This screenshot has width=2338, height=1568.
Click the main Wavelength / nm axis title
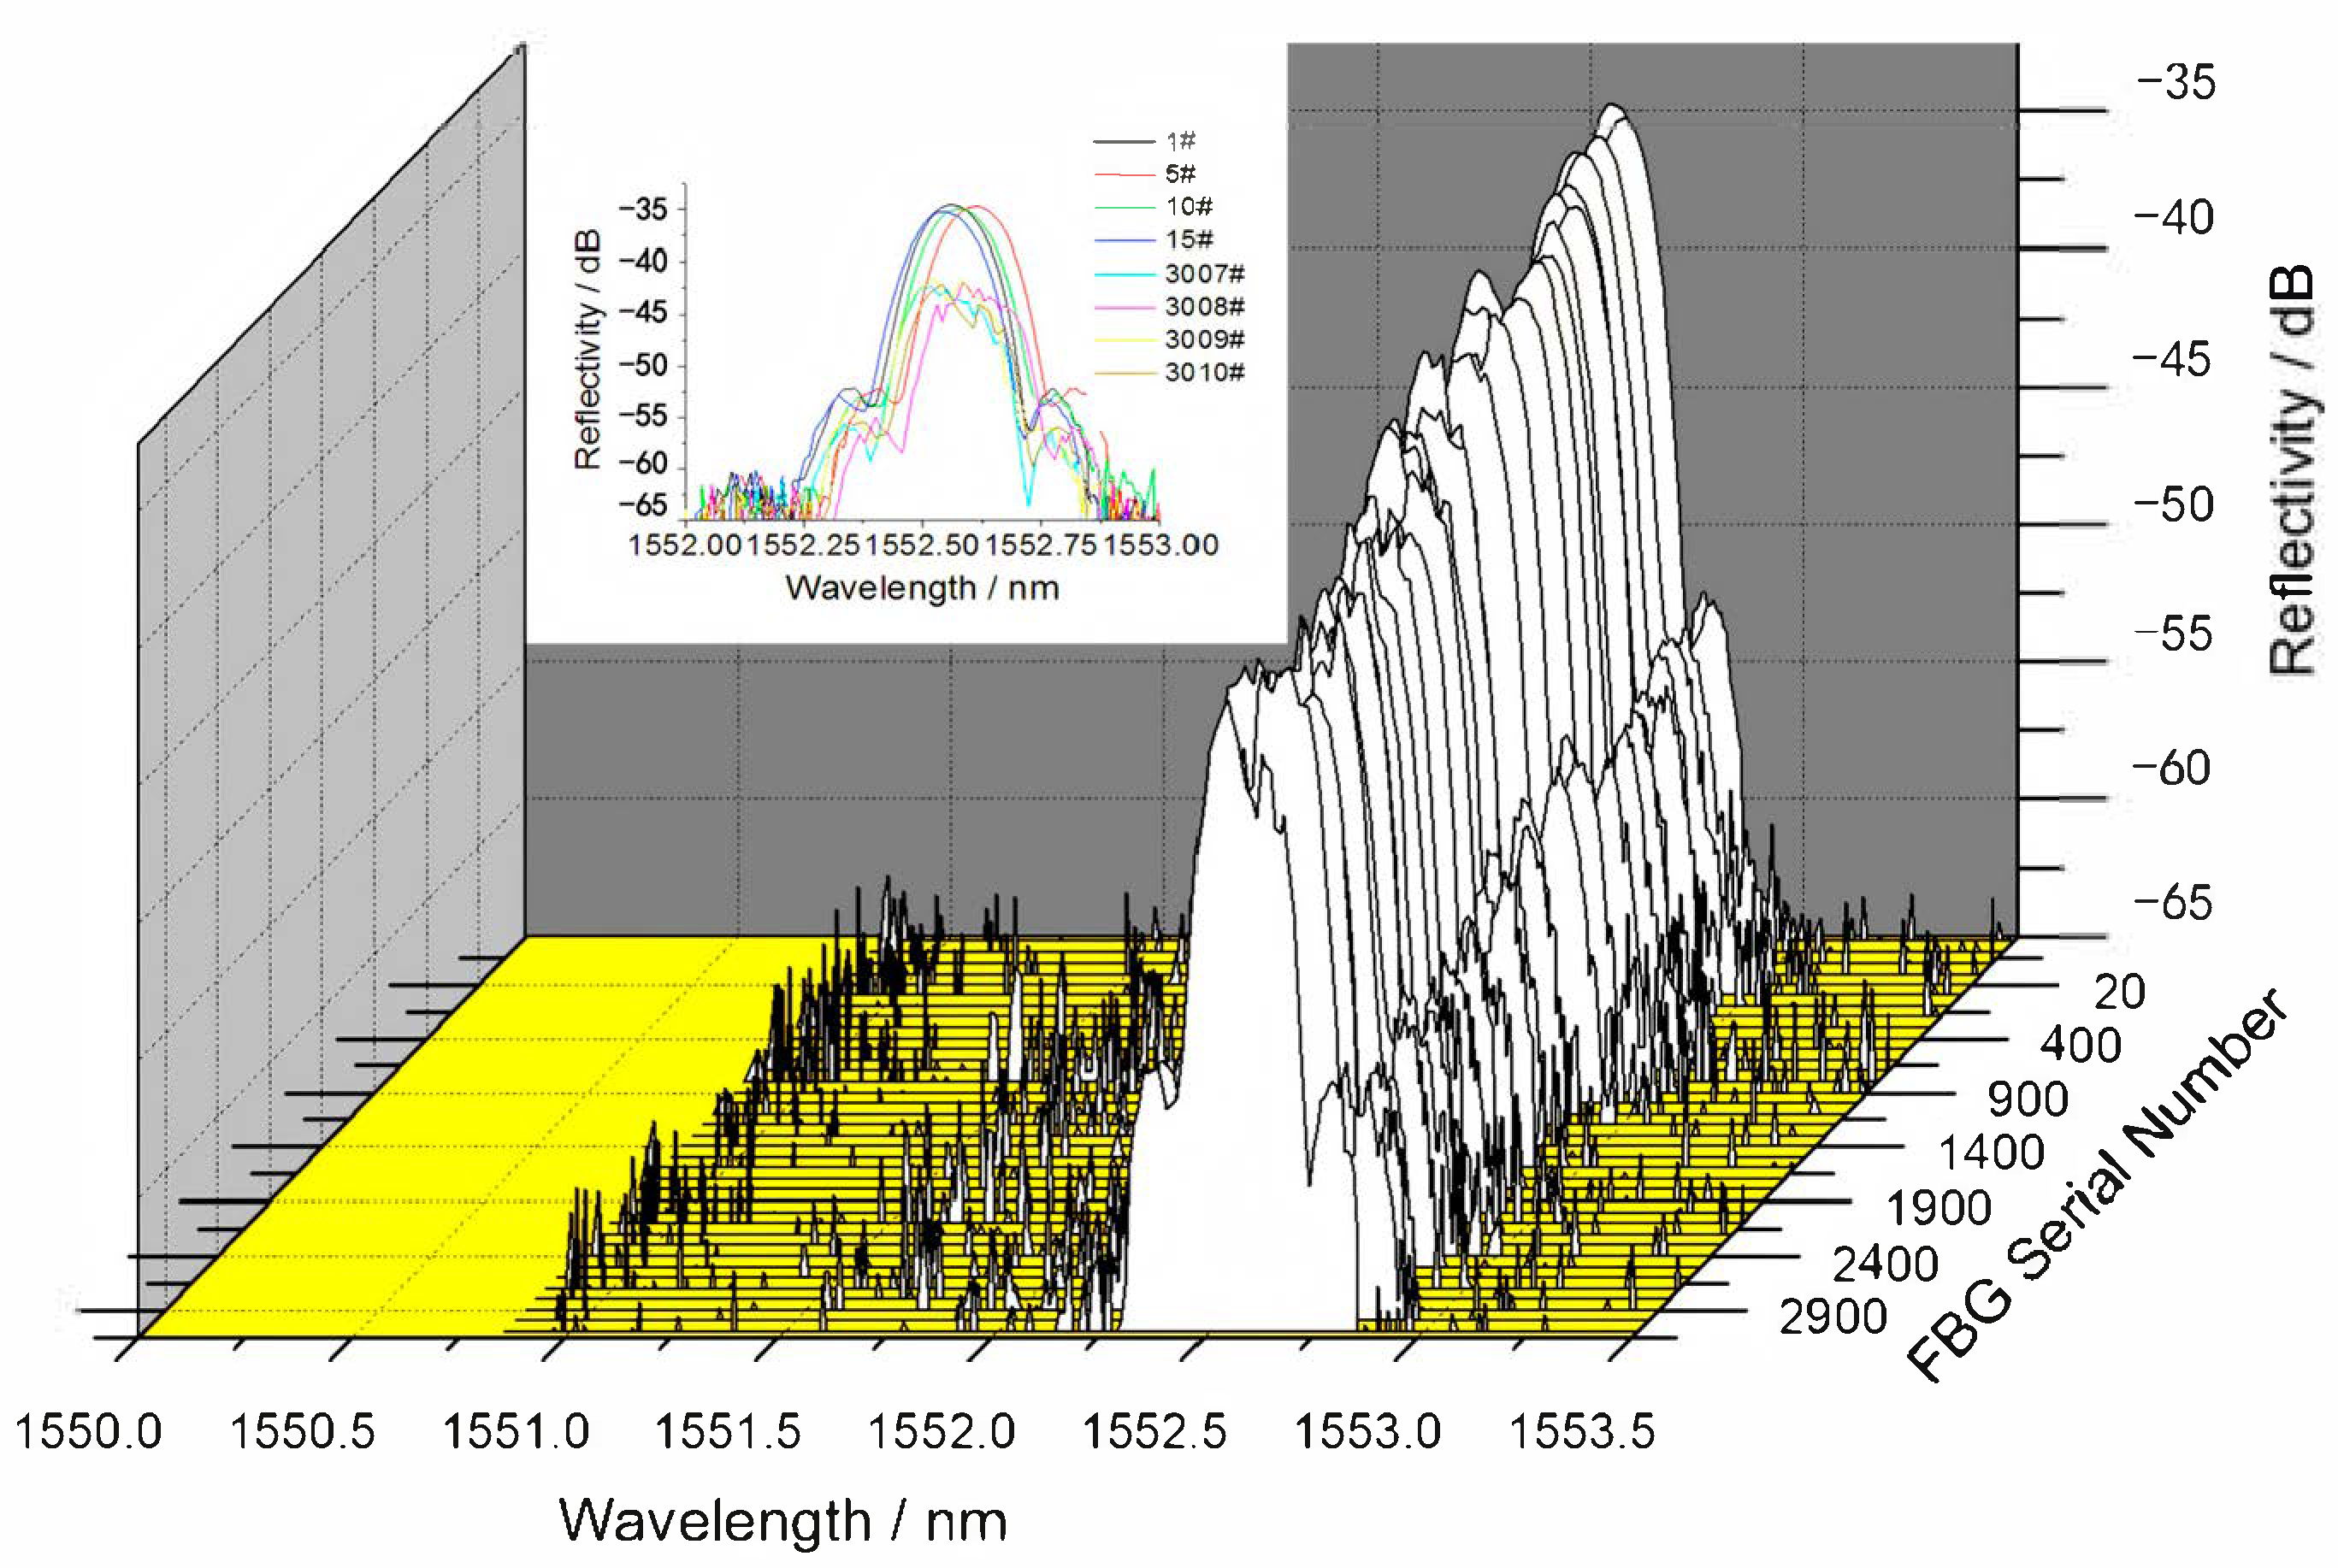(783, 1521)
